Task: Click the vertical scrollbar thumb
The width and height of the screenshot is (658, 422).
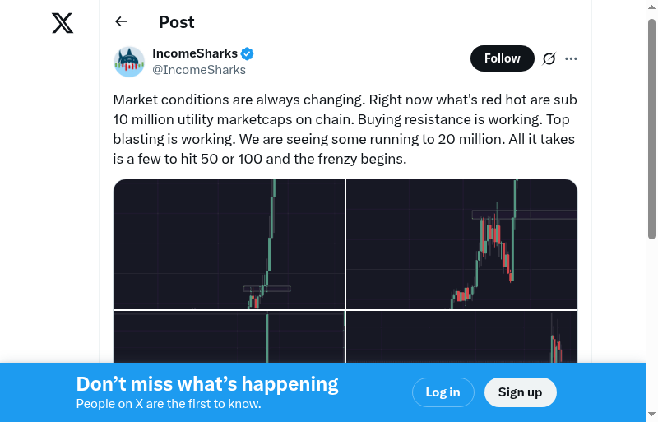Action: point(651,128)
